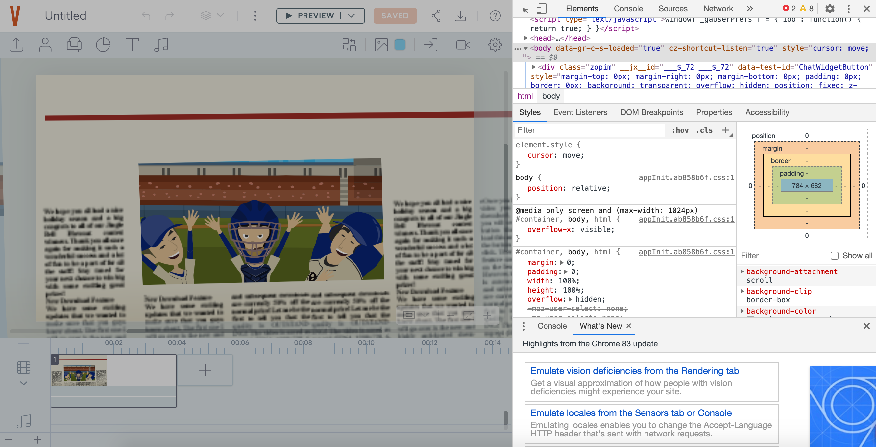
Task: Select the Text tool
Action: pos(132,44)
